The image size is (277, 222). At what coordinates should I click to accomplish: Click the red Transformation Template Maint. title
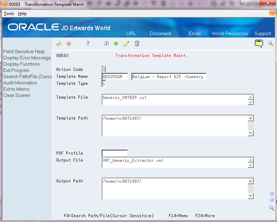click(x=151, y=56)
